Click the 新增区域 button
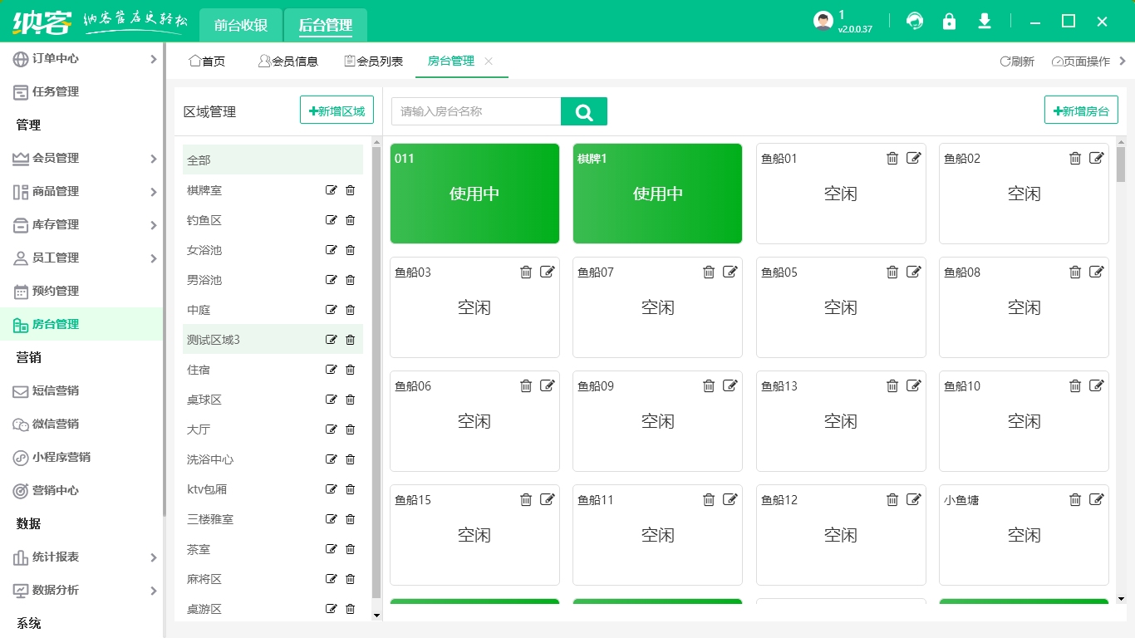This screenshot has height=638, width=1135. pyautogui.click(x=337, y=110)
